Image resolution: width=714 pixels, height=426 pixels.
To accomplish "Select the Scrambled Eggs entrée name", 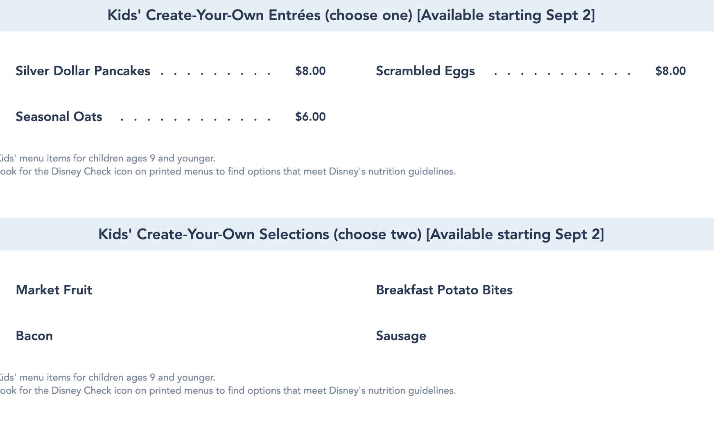I will point(425,71).
